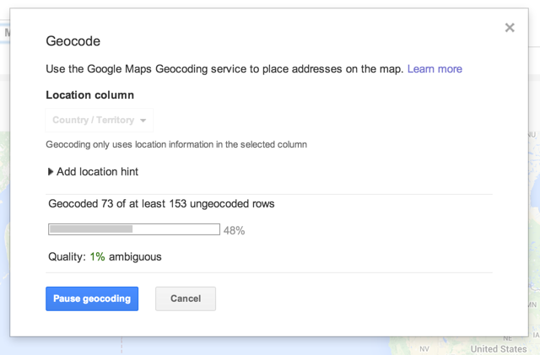The height and width of the screenshot is (355, 540).
Task: Click the 'Geocoding only uses location information' note
Action: pos(176,144)
